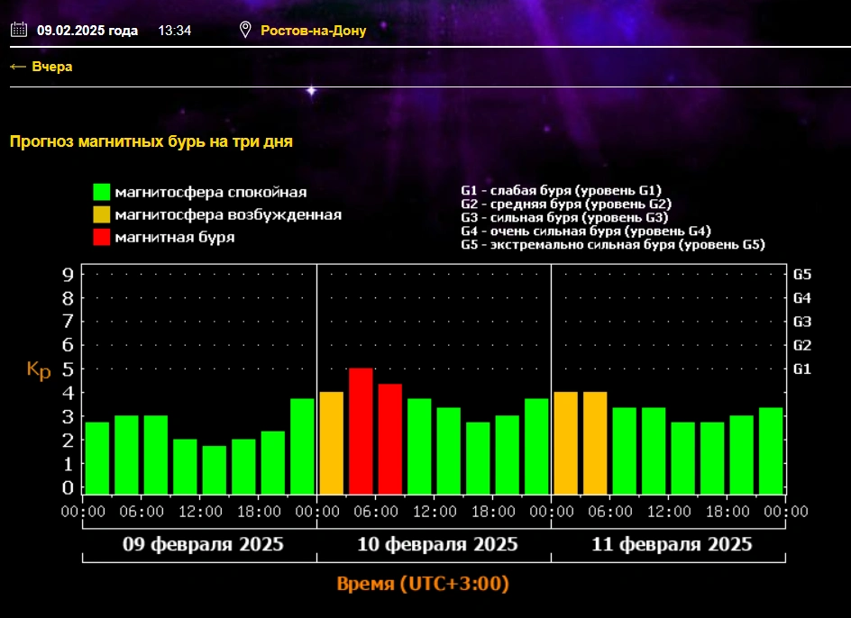
Task: Click the Прогноз магнитных бурь heading
Action: pyautogui.click(x=151, y=141)
